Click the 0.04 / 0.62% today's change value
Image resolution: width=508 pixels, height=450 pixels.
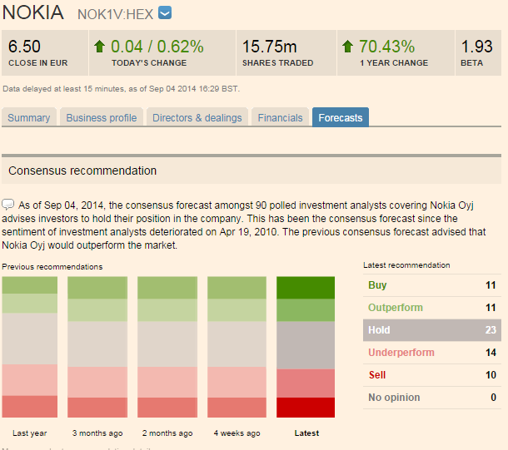point(157,47)
